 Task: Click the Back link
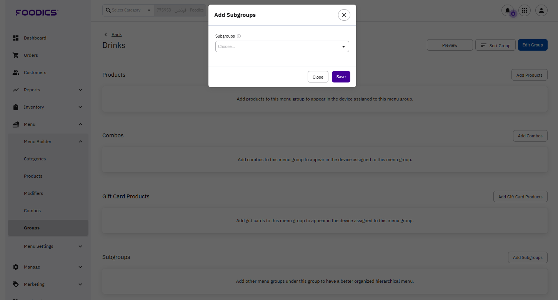coord(117,35)
